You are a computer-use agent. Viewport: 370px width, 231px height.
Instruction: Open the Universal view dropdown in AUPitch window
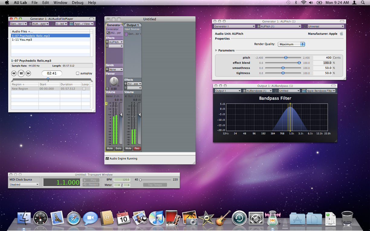[326, 26]
